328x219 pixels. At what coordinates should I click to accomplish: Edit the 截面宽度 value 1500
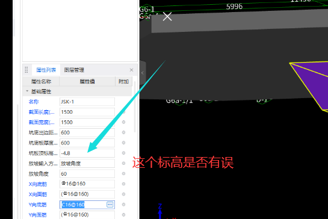pos(87,122)
